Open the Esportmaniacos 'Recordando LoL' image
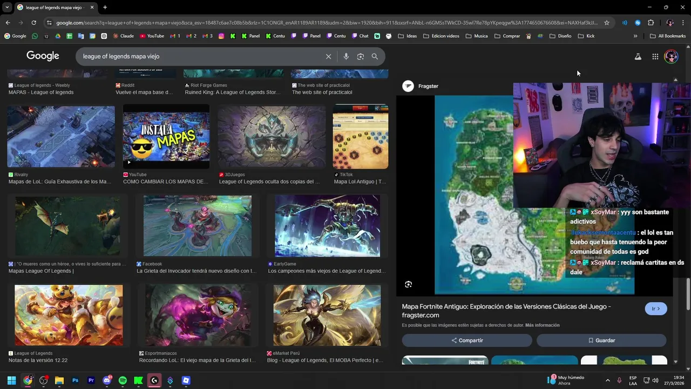691x389 pixels. [x=198, y=315]
